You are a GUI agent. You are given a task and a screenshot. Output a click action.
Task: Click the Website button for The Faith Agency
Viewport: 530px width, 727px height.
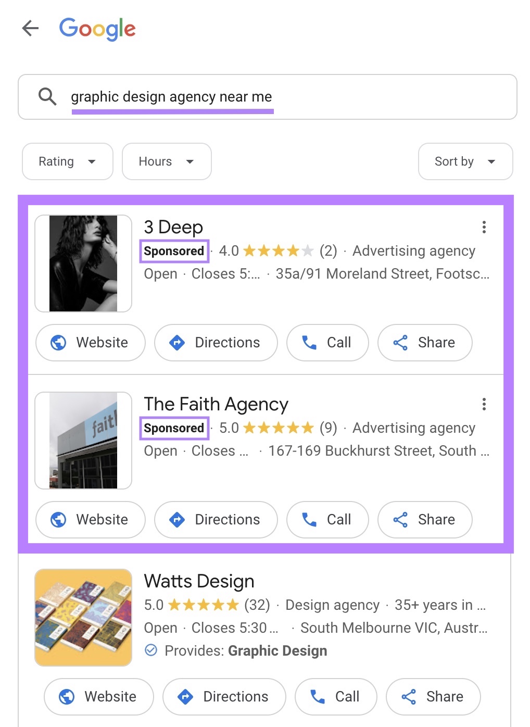pyautogui.click(x=90, y=520)
